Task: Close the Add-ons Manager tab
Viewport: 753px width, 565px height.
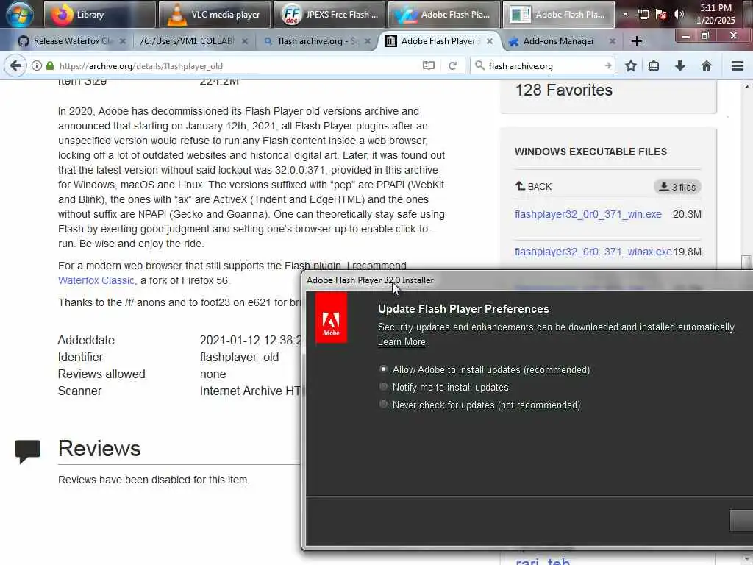Action: click(x=613, y=41)
